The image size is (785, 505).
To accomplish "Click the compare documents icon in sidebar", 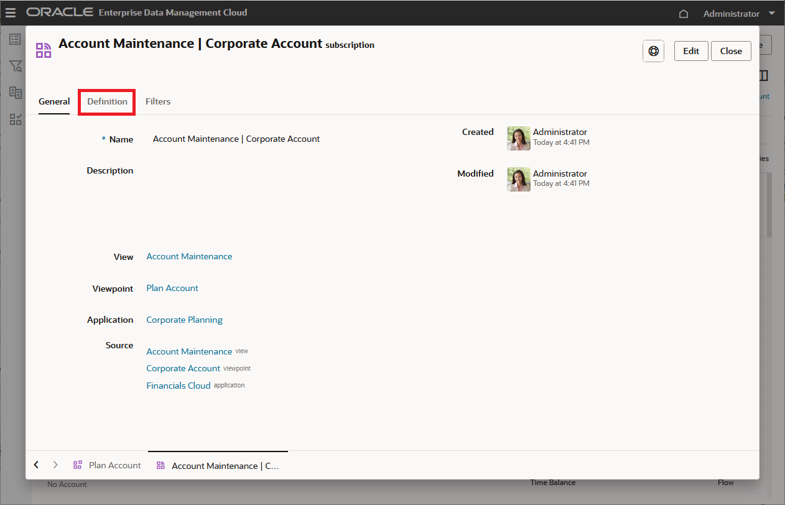I will [15, 93].
